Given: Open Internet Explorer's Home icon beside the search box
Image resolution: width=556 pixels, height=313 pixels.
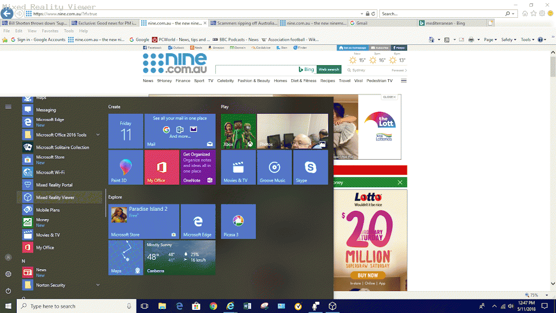Looking at the screenshot, I should 525,14.
